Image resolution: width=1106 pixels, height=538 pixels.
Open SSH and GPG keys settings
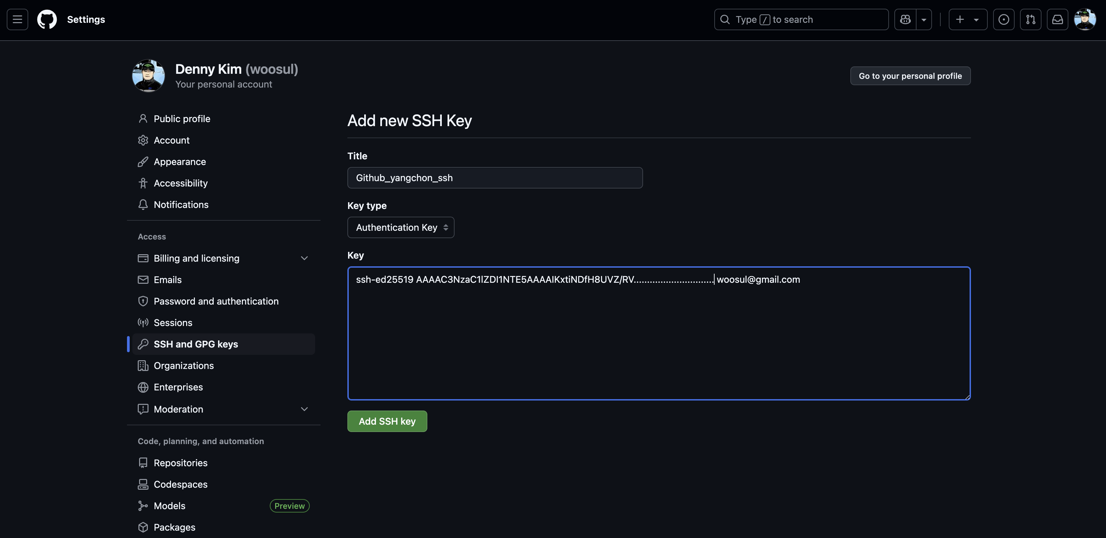(x=196, y=344)
